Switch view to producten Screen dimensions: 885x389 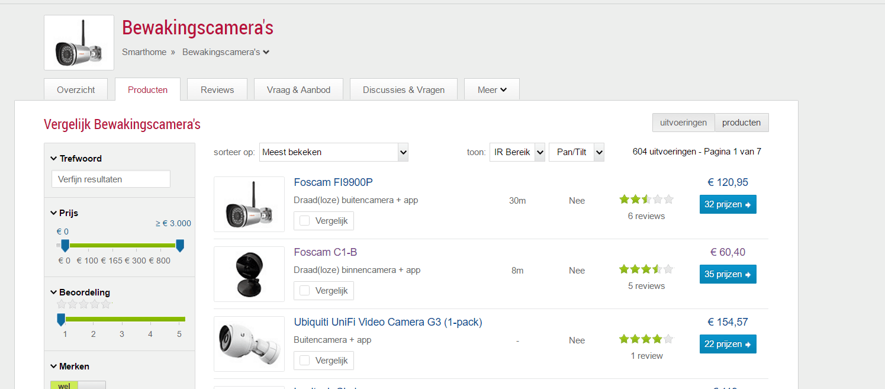tap(741, 123)
